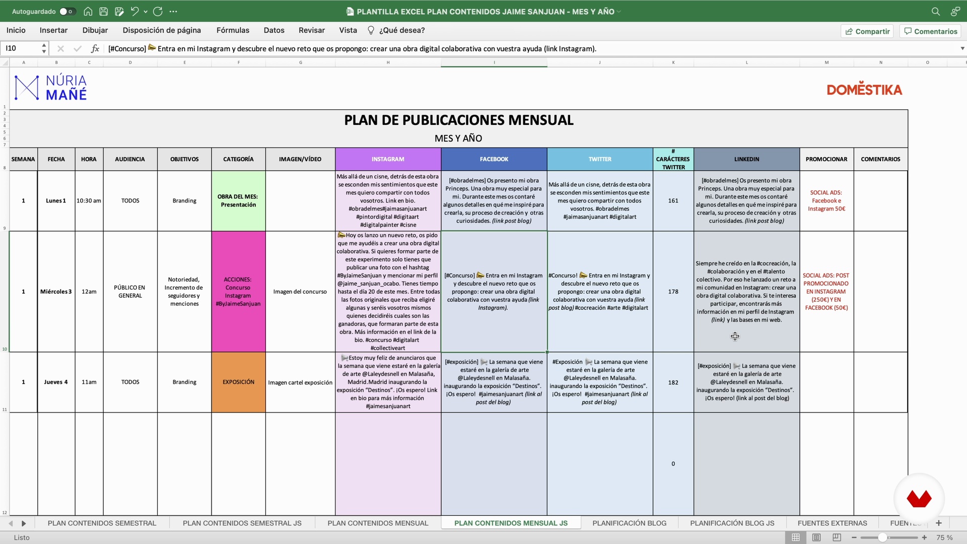Viewport: 967px width, 544px height.
Task: Select column header I
Action: [494, 62]
